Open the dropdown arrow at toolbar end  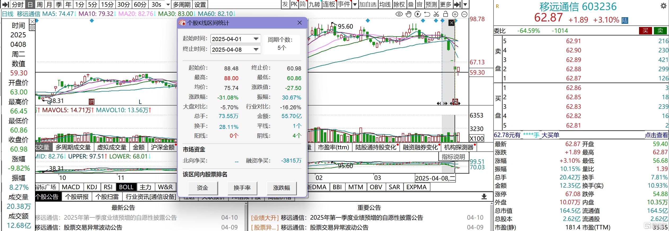(x=465, y=4)
